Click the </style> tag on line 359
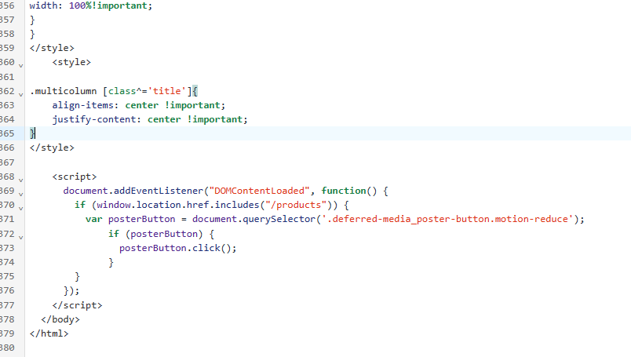The height and width of the screenshot is (357, 631). pyautogui.click(x=52, y=48)
